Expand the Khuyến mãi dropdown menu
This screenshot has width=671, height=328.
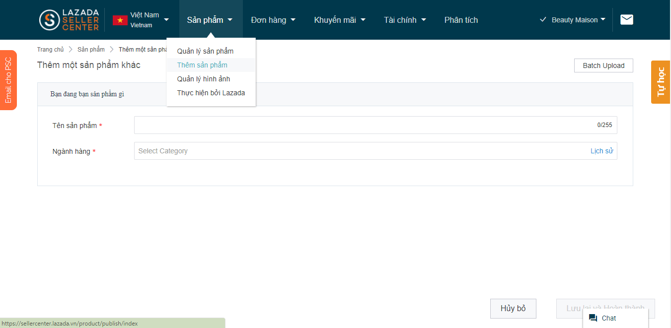340,20
